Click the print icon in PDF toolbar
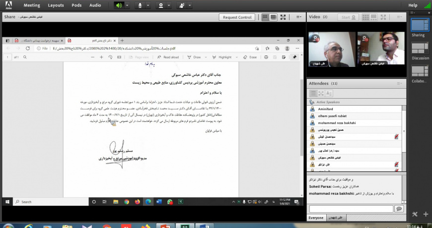Screen dimensions: 432x228 (x=266, y=57)
